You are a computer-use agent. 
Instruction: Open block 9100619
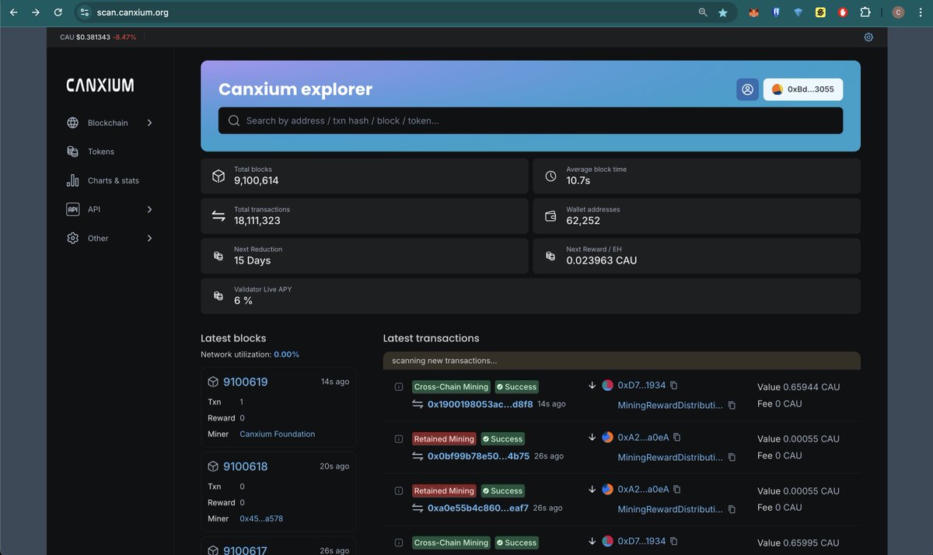point(246,382)
